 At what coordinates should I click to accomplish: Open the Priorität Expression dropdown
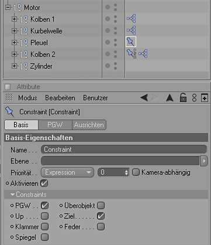[x=67, y=172]
